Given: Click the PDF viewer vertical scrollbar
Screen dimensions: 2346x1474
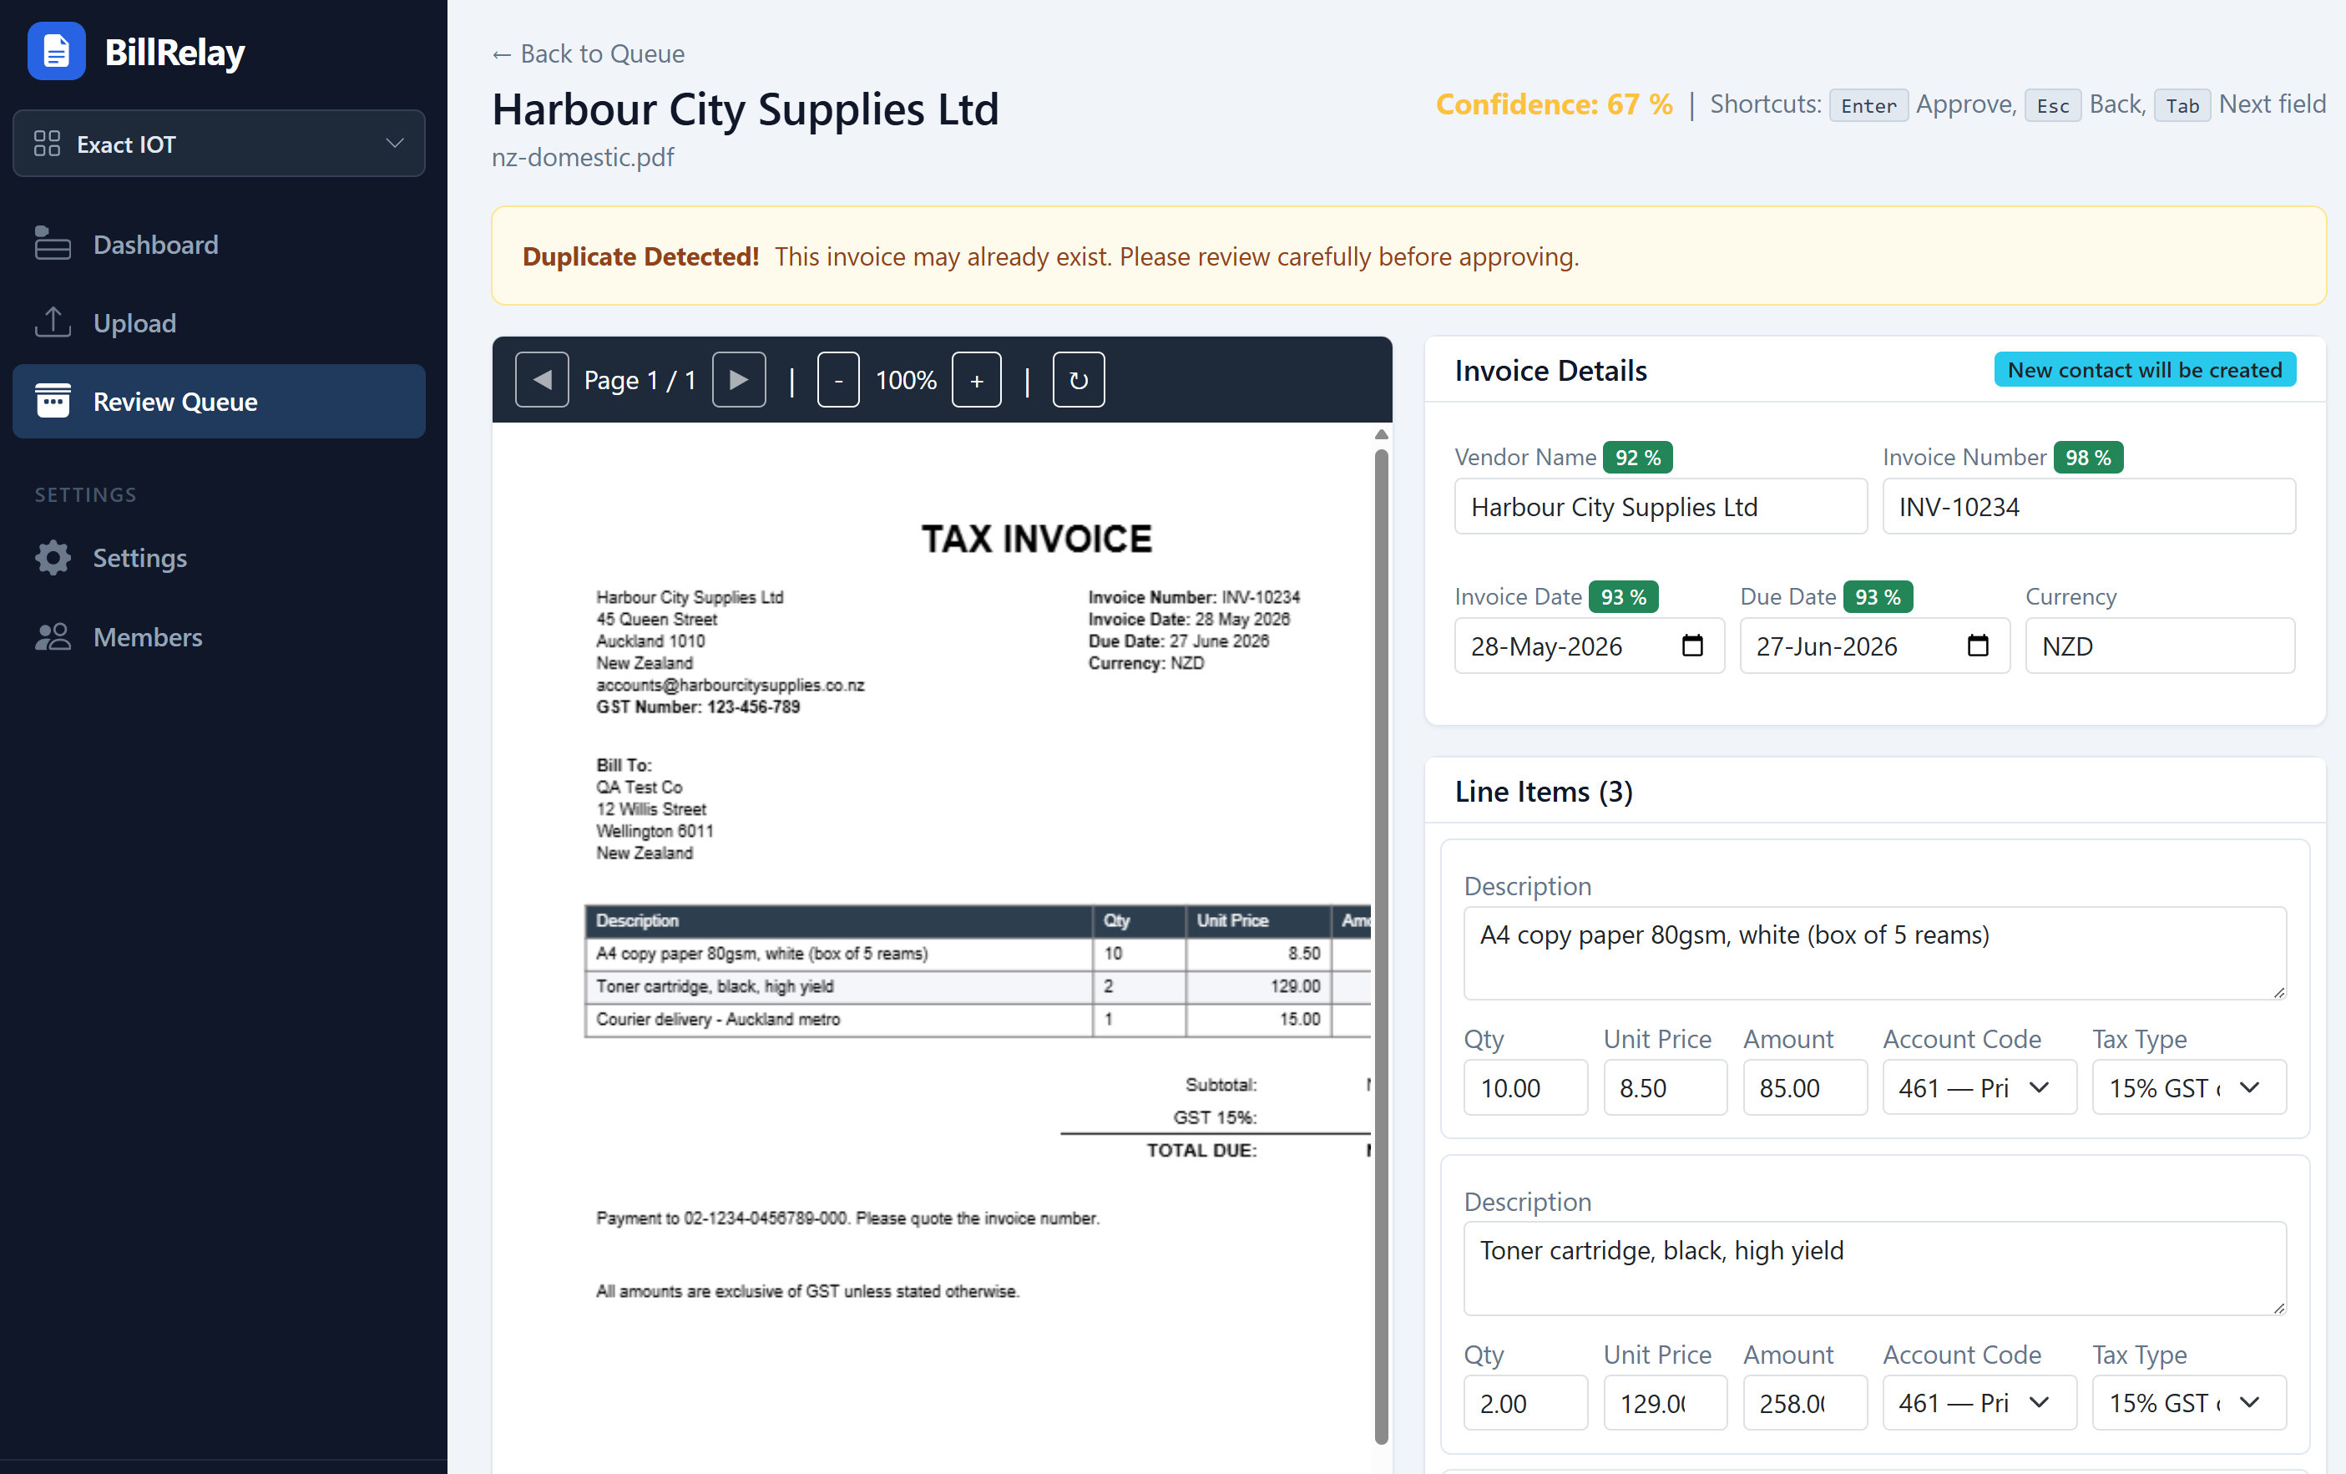Looking at the screenshot, I should (x=1381, y=945).
